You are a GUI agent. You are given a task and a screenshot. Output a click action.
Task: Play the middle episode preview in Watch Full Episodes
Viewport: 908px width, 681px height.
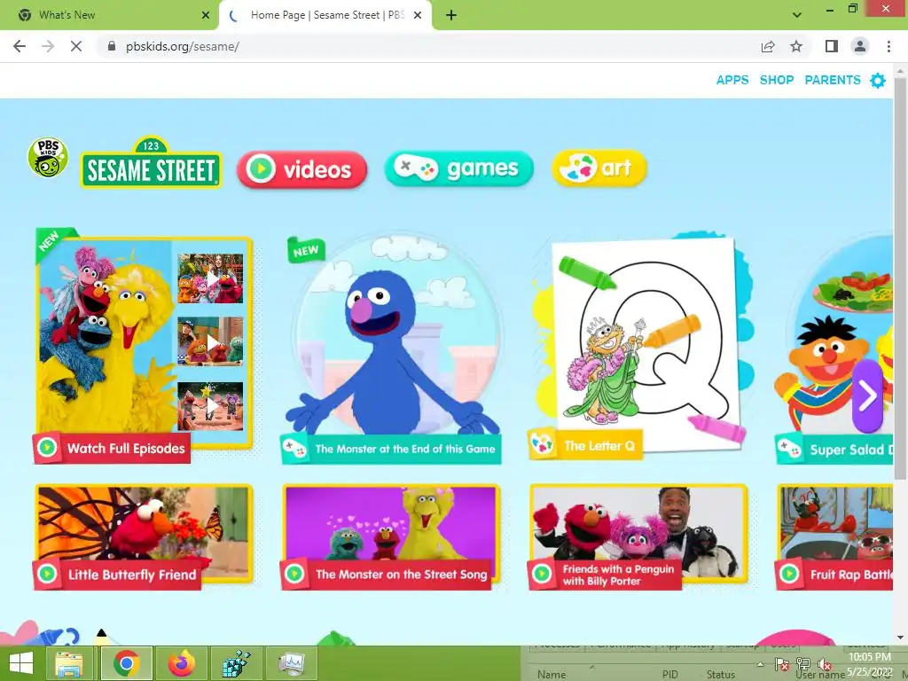tap(211, 342)
